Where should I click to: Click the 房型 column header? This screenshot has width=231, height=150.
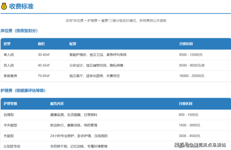(x=7, y=44)
